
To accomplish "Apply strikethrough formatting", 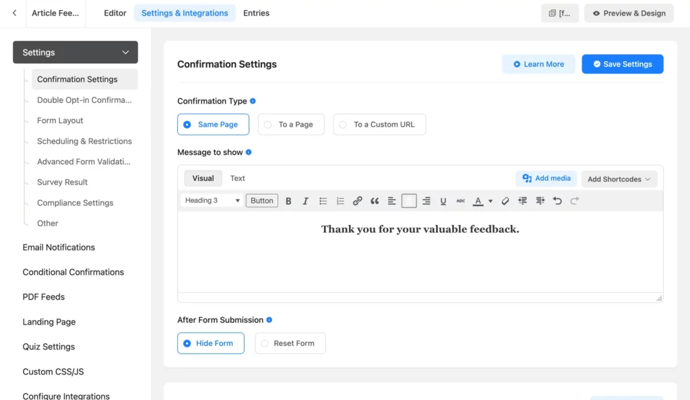I will coord(460,201).
